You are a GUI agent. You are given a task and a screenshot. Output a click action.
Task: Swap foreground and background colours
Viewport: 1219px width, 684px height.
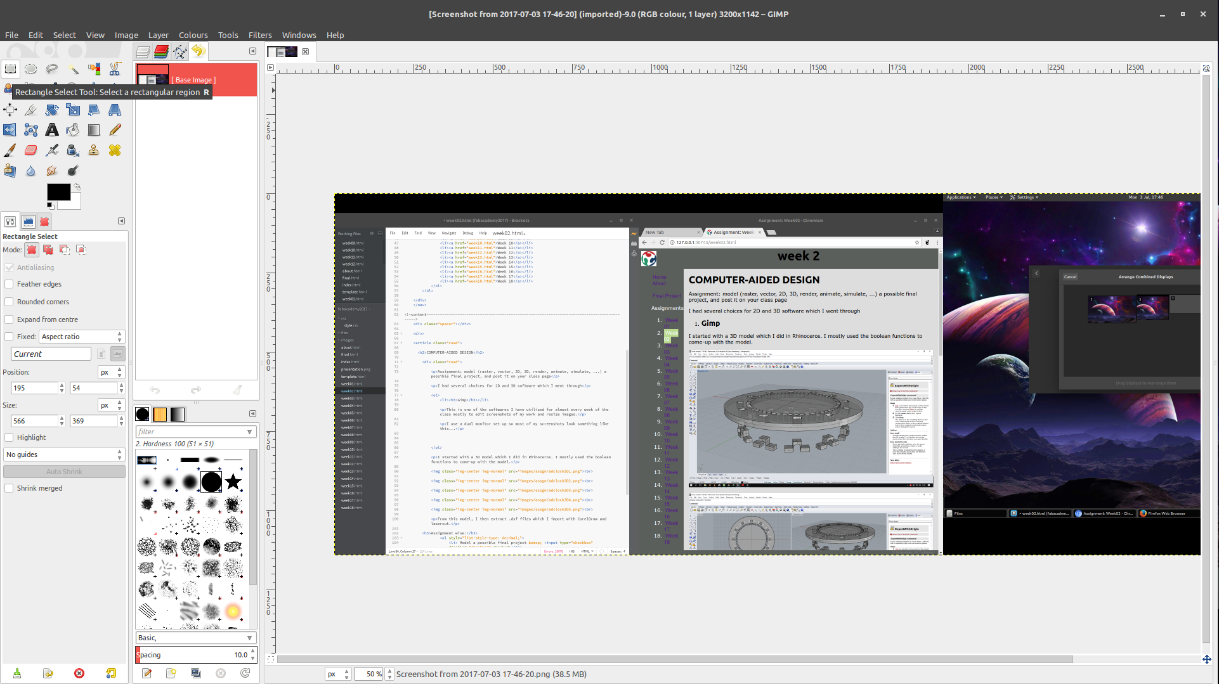pos(77,187)
